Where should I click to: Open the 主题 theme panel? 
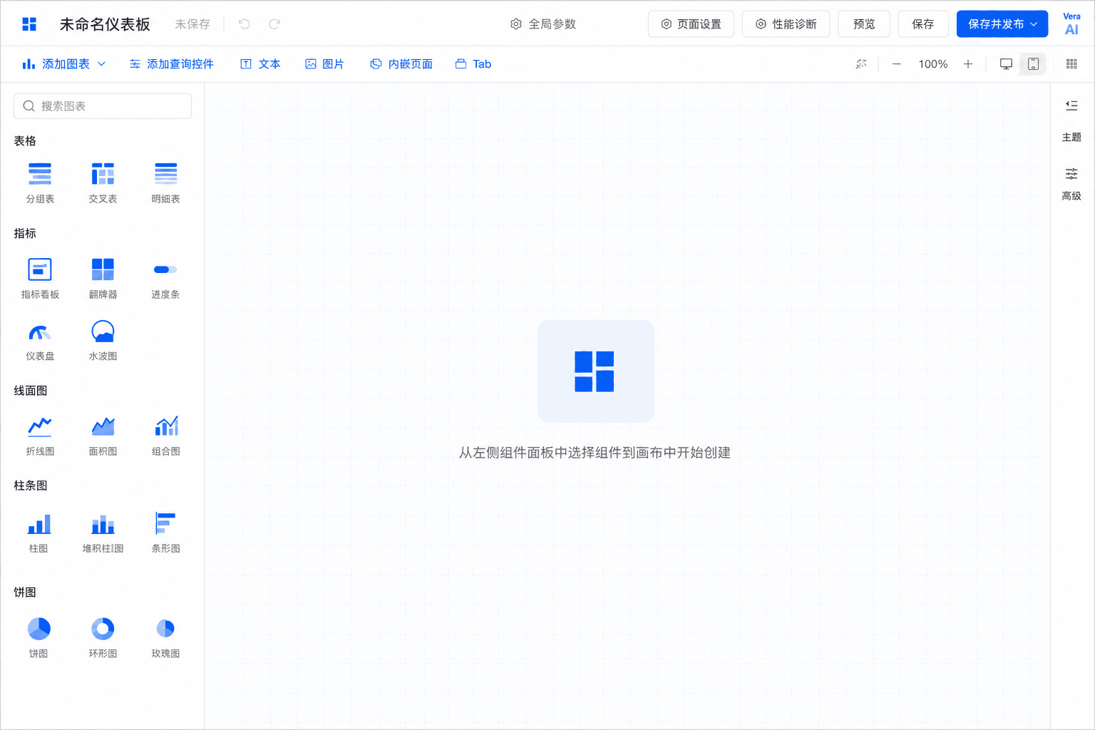coord(1071,137)
